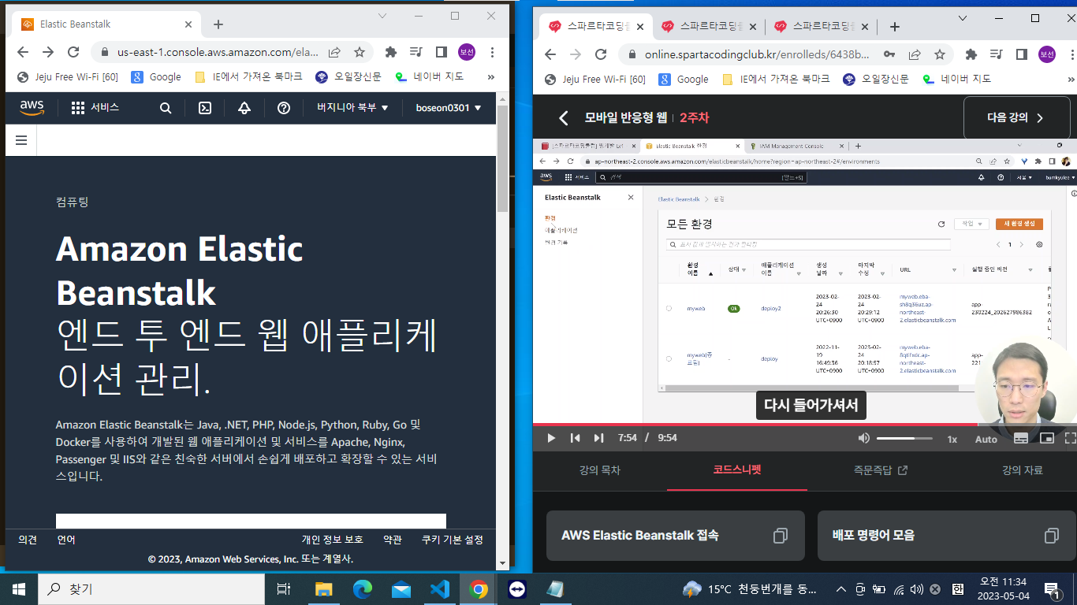Open 의견 feedback link in AWS footer
1077x605 pixels.
[x=28, y=540]
